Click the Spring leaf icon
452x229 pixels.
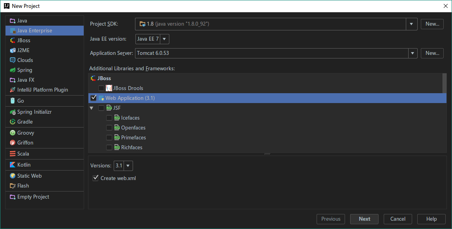(x=12, y=70)
